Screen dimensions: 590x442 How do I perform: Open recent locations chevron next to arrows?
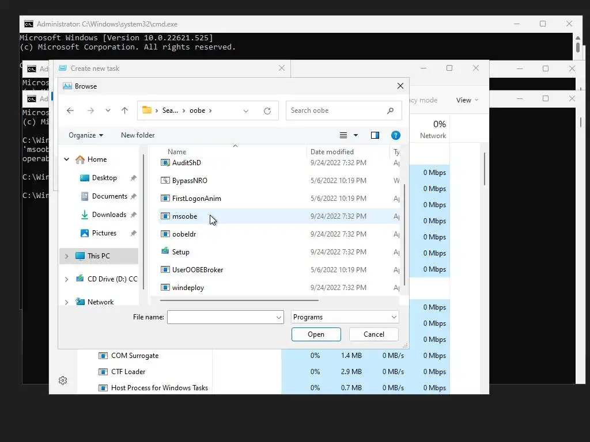point(108,110)
